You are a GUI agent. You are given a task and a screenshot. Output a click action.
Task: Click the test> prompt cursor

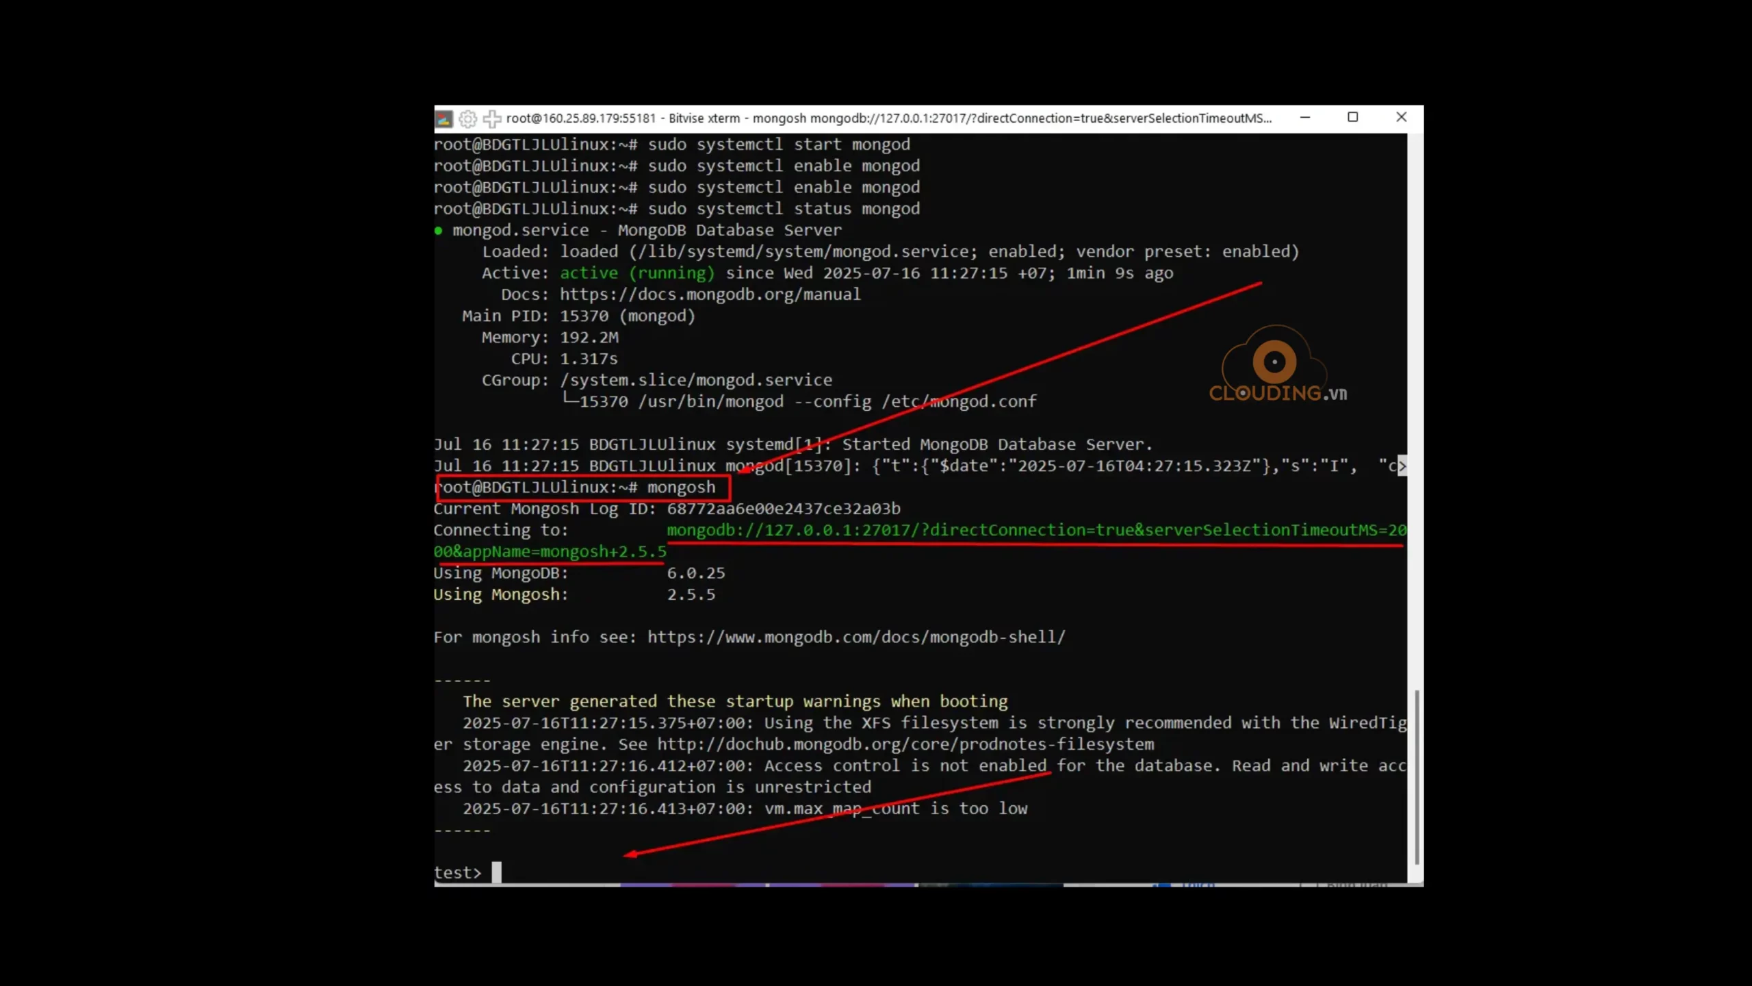[497, 872]
